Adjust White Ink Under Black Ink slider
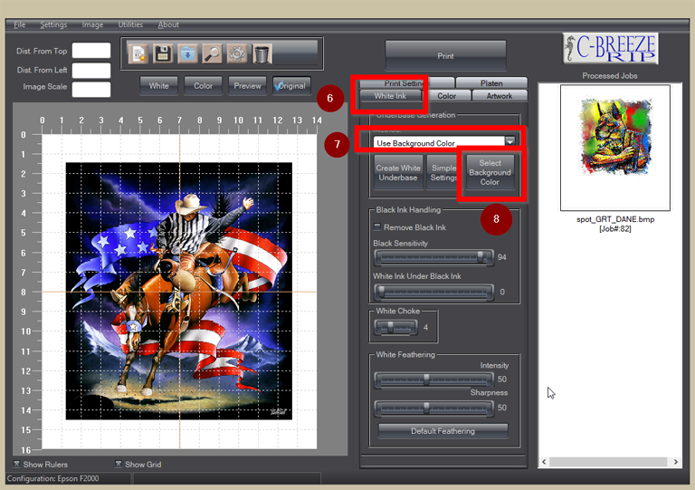 [x=433, y=292]
